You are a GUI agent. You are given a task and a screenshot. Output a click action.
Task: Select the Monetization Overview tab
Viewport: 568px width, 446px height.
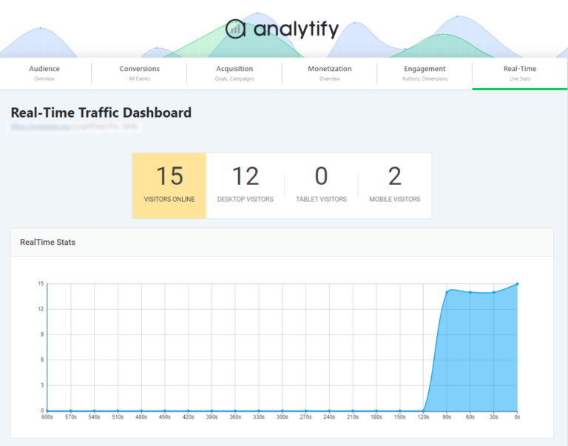click(329, 73)
